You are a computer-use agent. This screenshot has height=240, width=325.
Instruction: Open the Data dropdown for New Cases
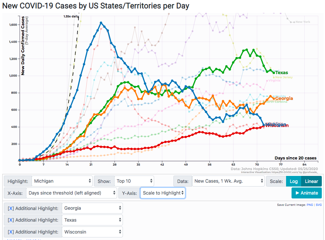point(228,181)
